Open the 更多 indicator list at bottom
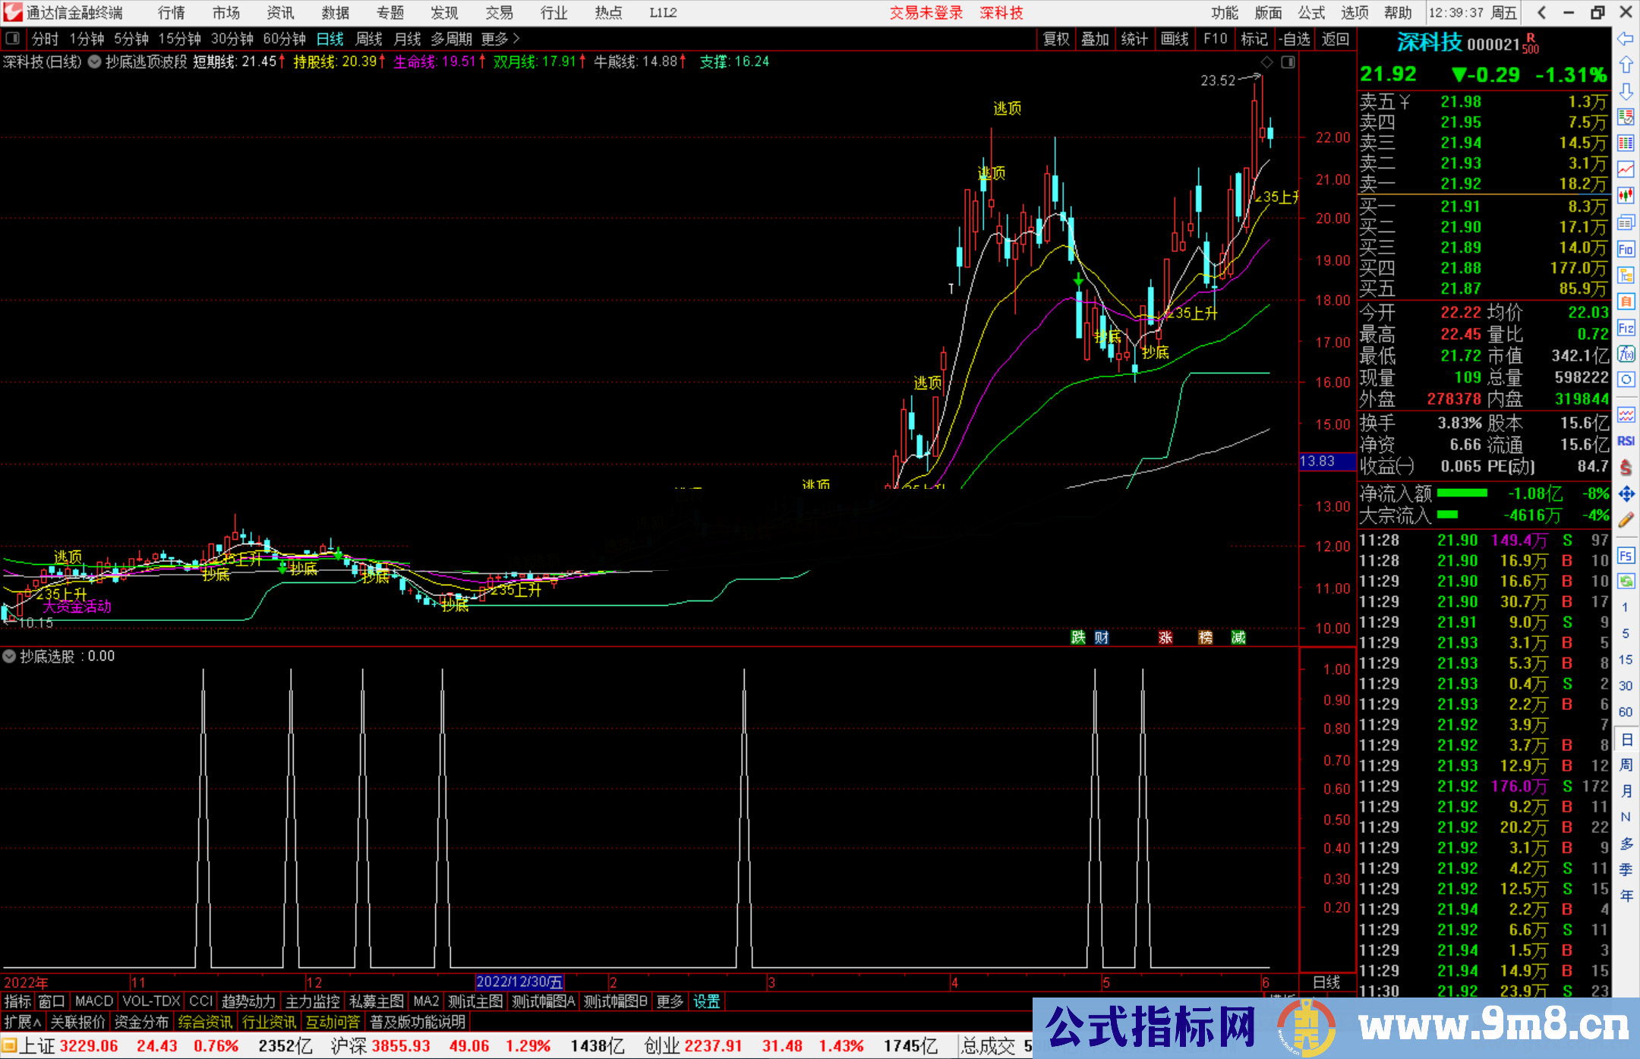The image size is (1640, 1059). point(669,1001)
